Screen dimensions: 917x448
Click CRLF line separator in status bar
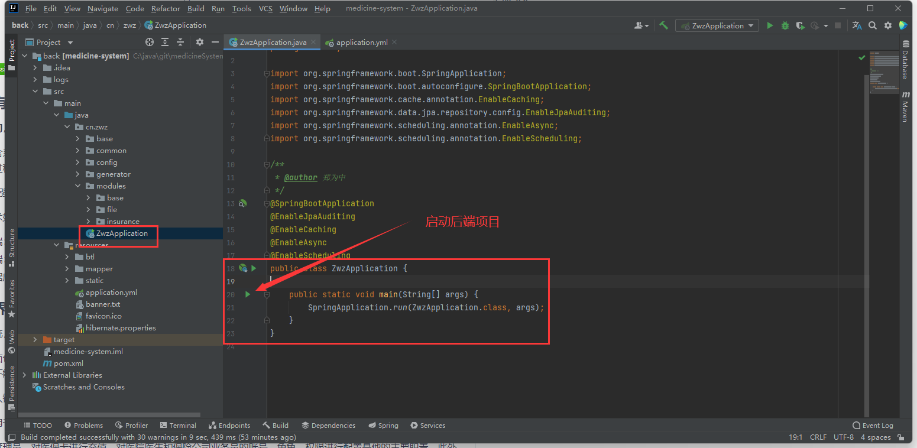(818, 437)
